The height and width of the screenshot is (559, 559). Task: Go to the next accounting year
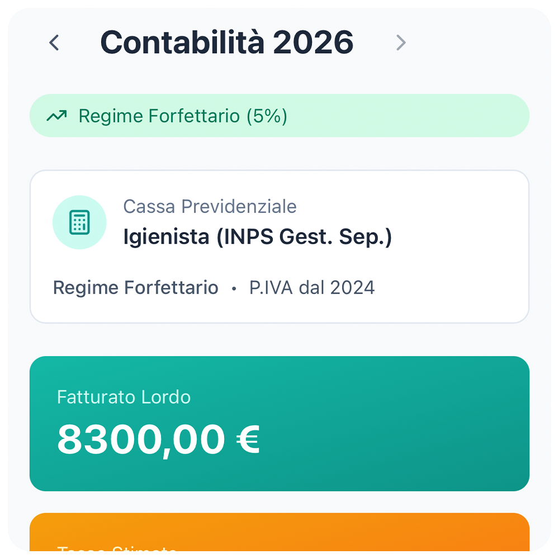(401, 42)
